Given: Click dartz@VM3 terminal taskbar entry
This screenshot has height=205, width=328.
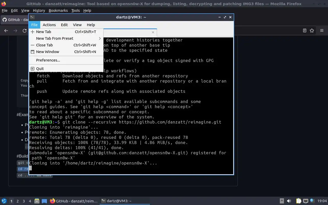Looking at the screenshot, I should 125,201.
